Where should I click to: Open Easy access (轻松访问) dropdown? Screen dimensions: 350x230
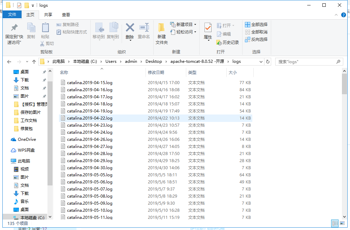click(183, 32)
